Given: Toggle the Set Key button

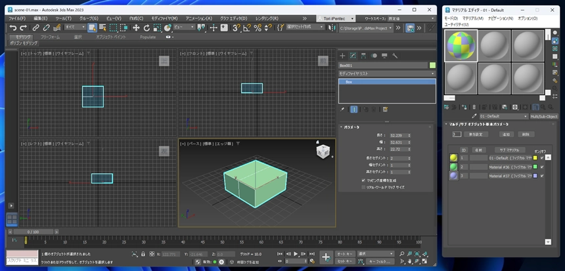Looking at the screenshot, I should click(345, 262).
